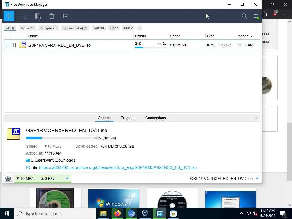Open Microsoft Store from taskbar
This screenshot has height=219, width=292.
click(x=173, y=213)
